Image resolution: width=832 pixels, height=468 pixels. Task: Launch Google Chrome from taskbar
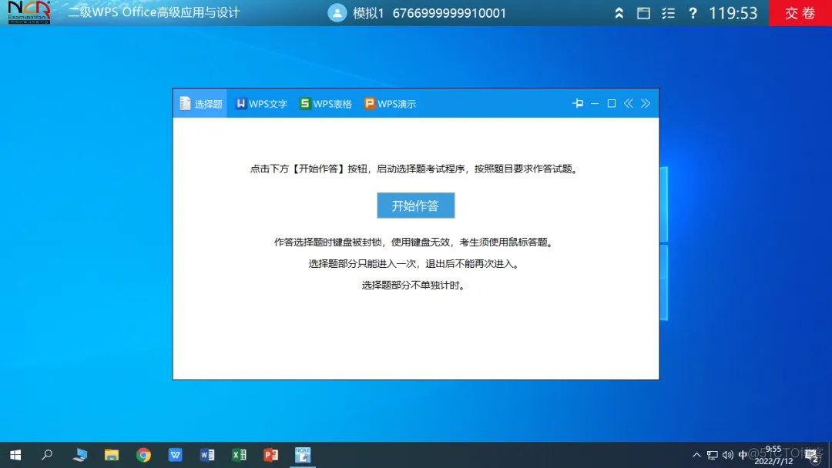pos(143,455)
